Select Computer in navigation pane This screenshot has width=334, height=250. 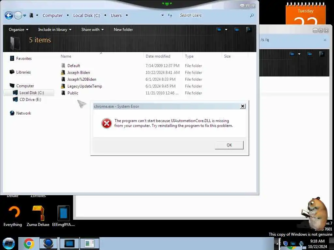coord(25,86)
